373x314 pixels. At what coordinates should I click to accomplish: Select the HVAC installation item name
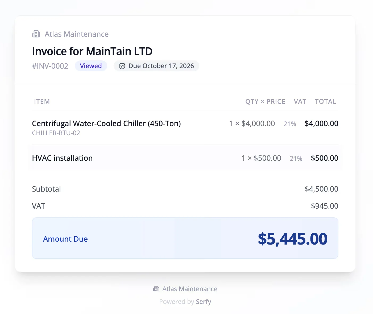pos(62,158)
